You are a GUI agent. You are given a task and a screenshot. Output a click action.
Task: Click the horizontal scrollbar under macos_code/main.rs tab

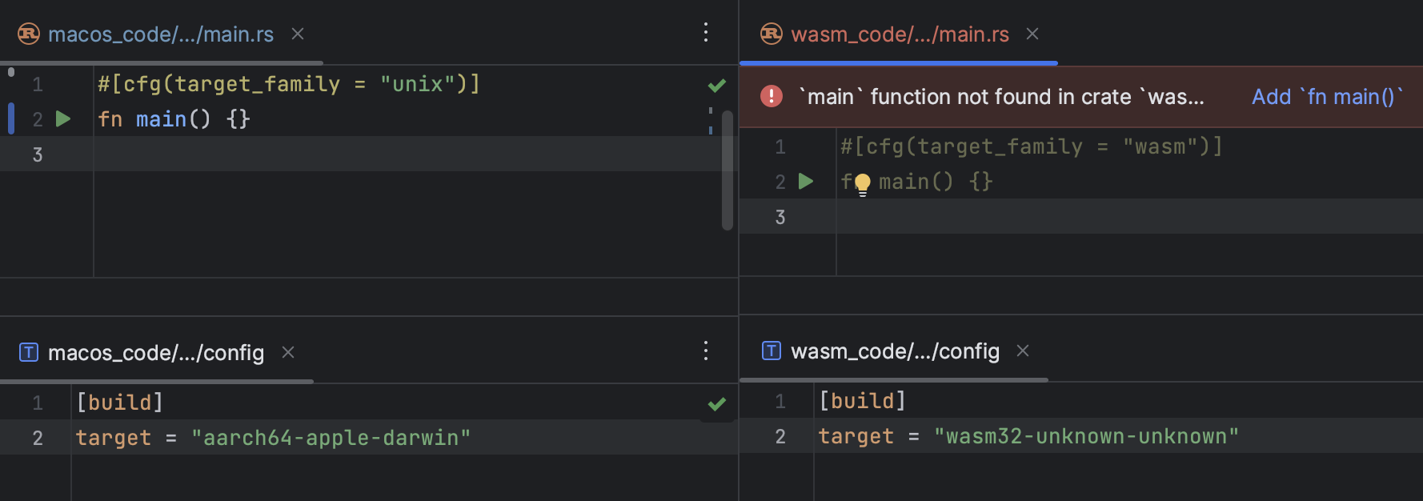pyautogui.click(x=160, y=62)
